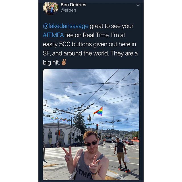This screenshot has height=182, width=182.
Task: Click the tweet text "They are a big hit"
Action: (x=90, y=58)
